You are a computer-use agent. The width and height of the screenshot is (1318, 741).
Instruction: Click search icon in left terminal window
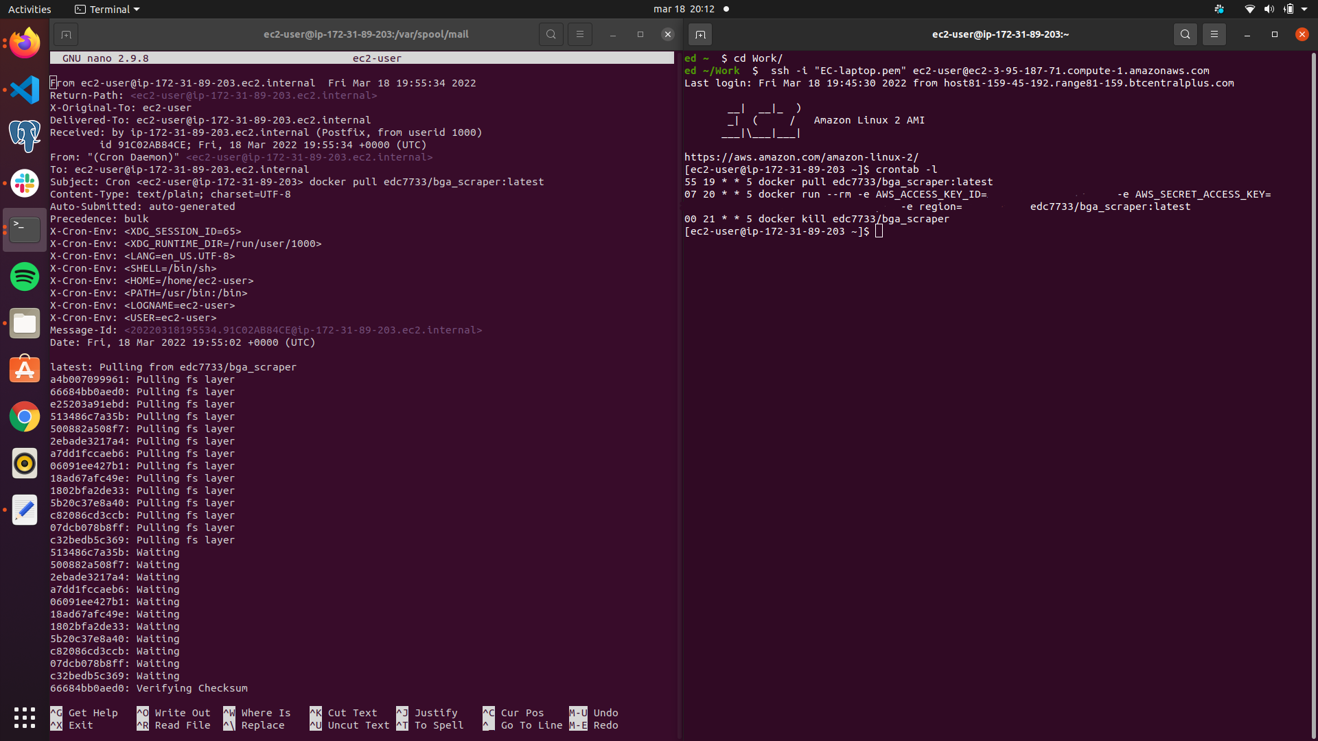click(551, 34)
